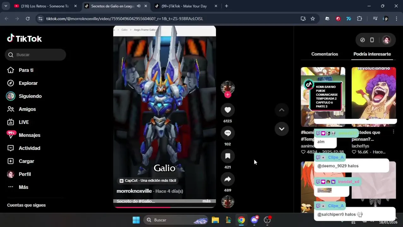This screenshot has width=403, height=227.
Task: Open File Explorer from taskbar
Action: 215,220
